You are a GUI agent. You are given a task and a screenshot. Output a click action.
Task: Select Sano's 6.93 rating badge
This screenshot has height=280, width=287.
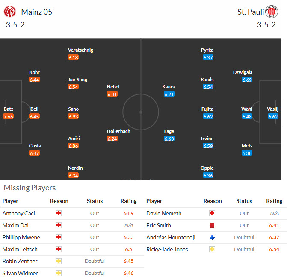pos(73,117)
